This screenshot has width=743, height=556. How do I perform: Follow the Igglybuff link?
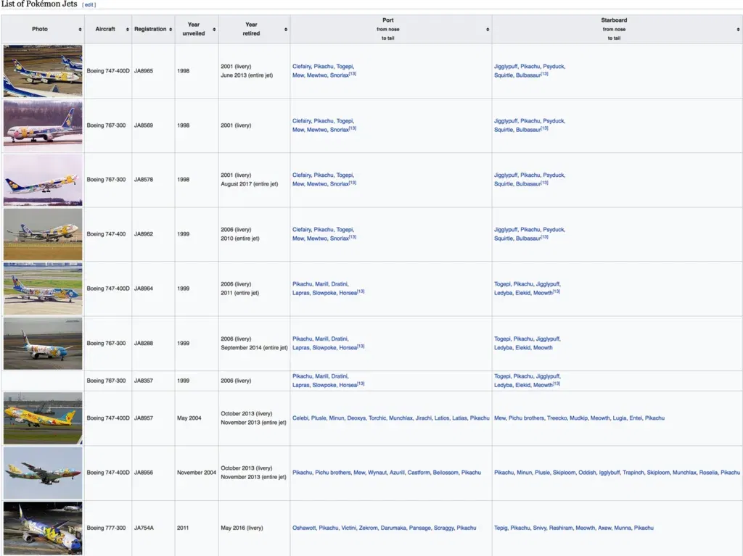[x=609, y=473]
